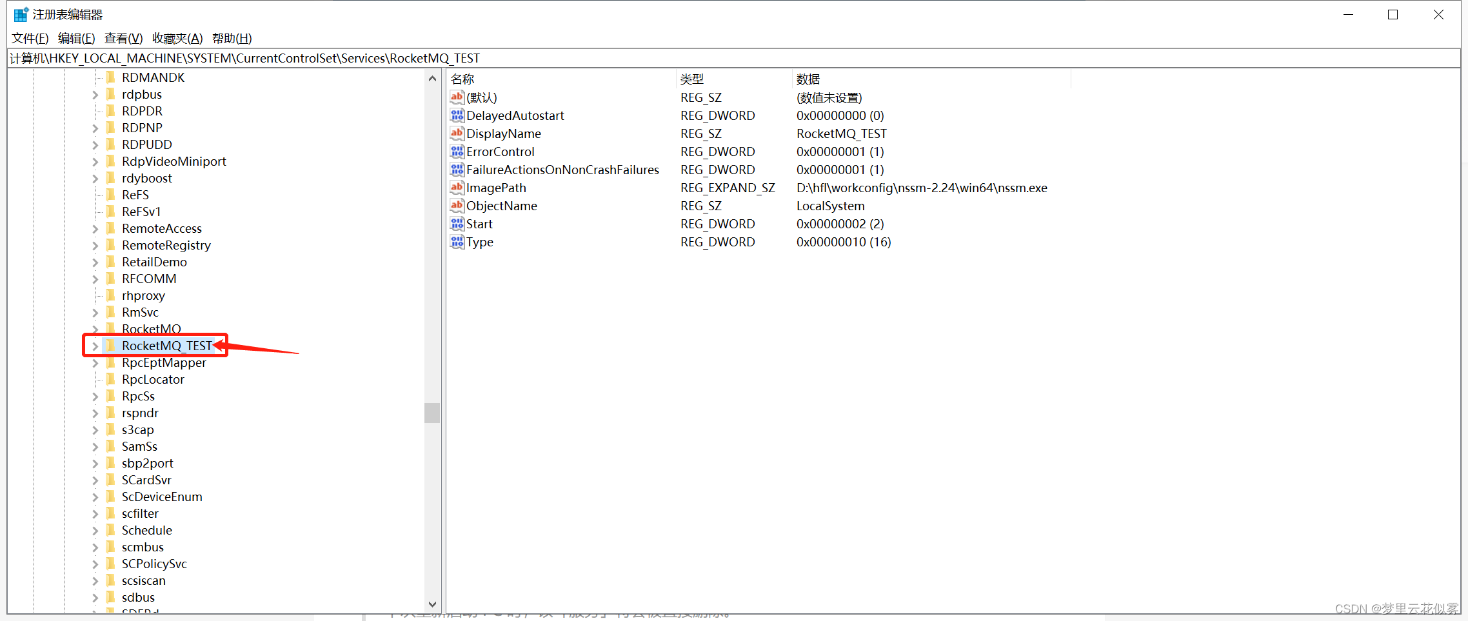Click the folder icon of sdbus key
Viewport: 1468px width, 621px height.
pos(110,597)
